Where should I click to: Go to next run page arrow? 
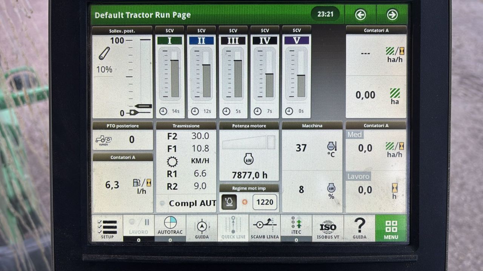pos(392,15)
